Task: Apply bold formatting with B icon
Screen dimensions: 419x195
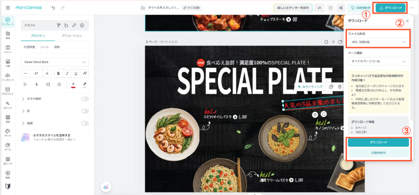Action: coord(58,74)
